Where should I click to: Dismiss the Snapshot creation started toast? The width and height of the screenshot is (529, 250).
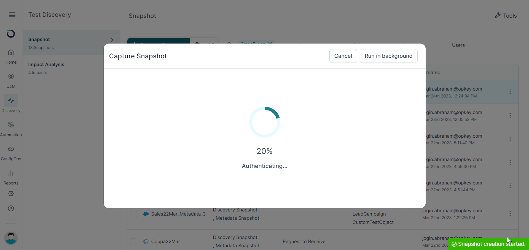tap(488, 244)
